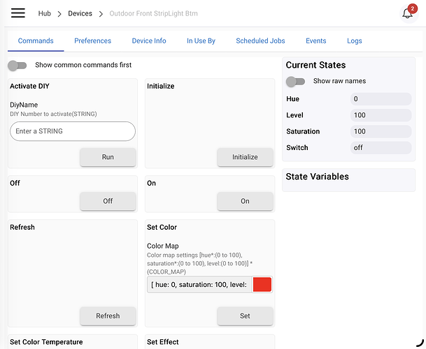Click the Off command button
426x349 pixels.
point(108,201)
